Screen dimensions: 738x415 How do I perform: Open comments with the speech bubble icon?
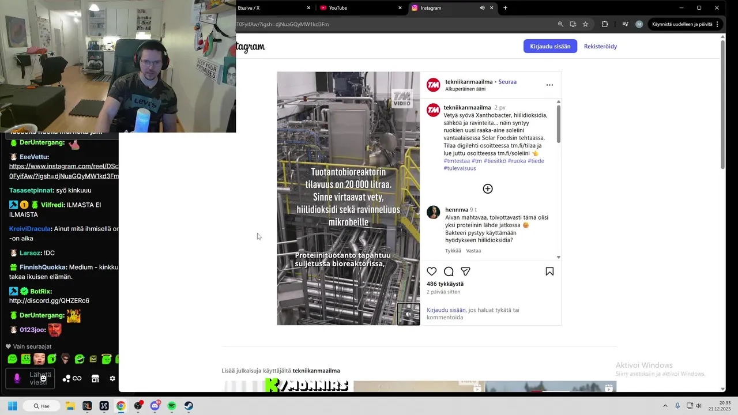coord(449,271)
